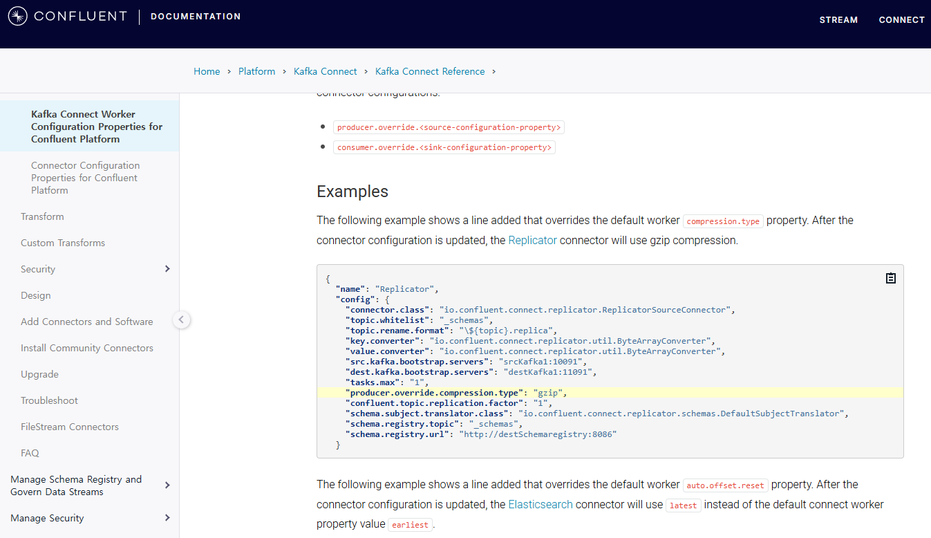Open the Design sidebar item
Viewport: 931px width, 538px height.
click(36, 295)
